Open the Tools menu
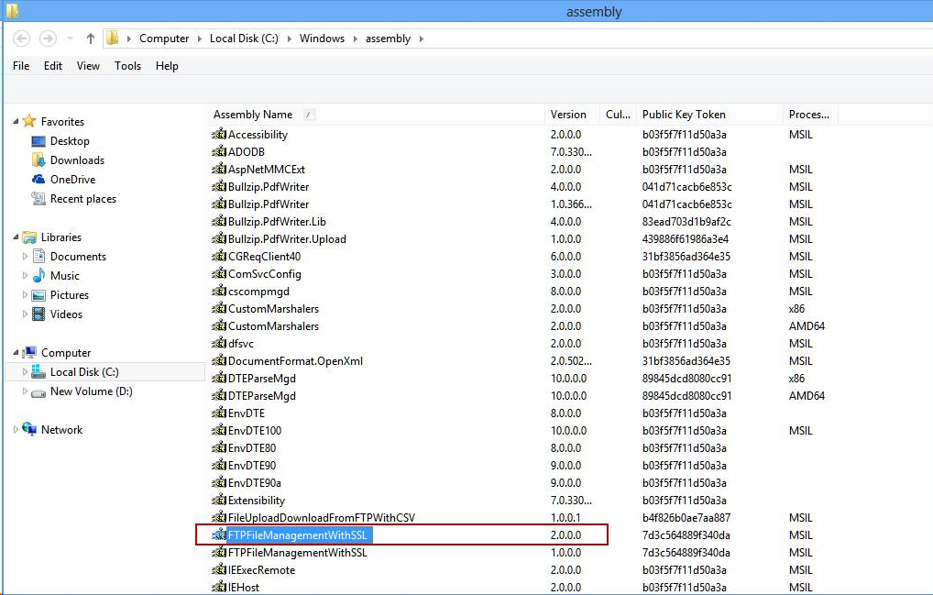The height and width of the screenshot is (595, 933). 127,66
